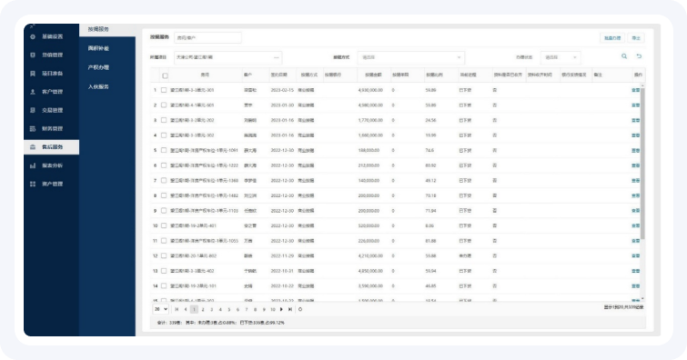Open the mortgage method dropdown in filters
Viewport: 687px width, 360px height.
[x=410, y=57]
